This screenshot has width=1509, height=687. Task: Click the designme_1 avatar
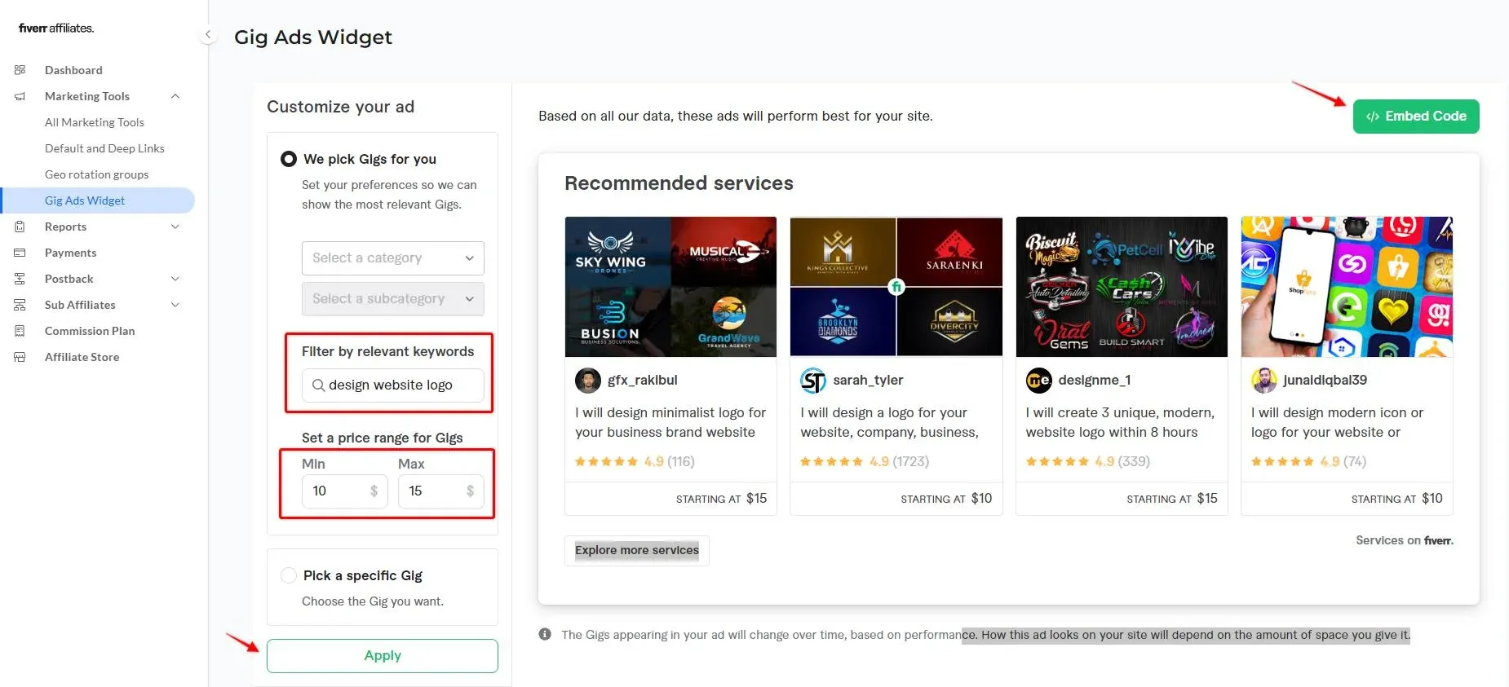pyautogui.click(x=1038, y=380)
